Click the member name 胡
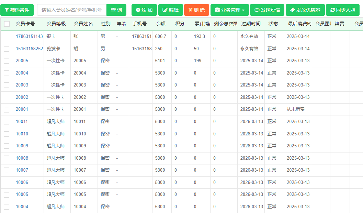Image resolution: width=363 pixels, height=213 pixels. point(76,49)
